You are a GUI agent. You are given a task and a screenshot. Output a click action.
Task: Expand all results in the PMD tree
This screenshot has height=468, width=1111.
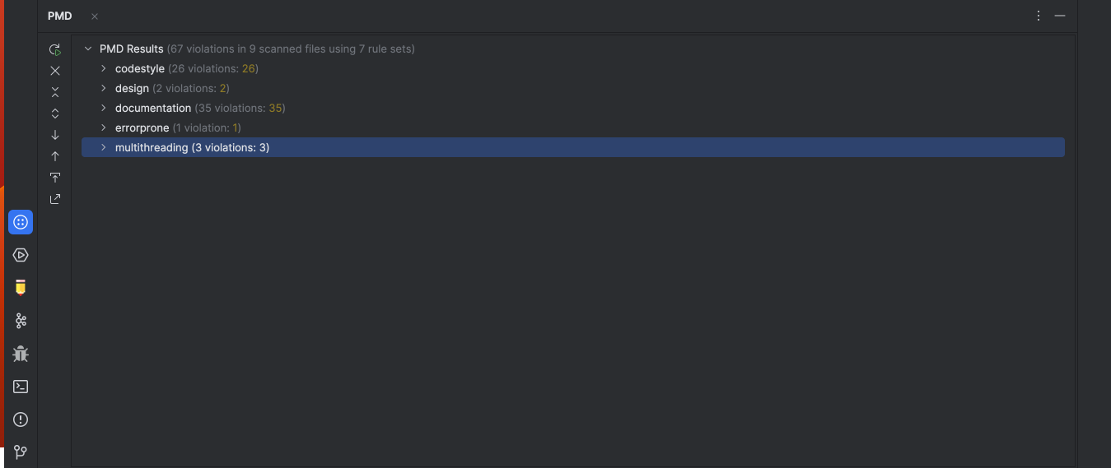tap(55, 114)
